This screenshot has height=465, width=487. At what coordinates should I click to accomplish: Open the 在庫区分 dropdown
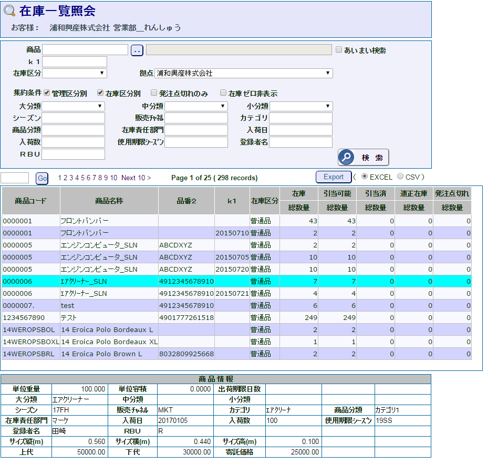click(x=75, y=74)
